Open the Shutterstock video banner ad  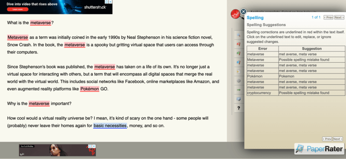click(x=56, y=7)
